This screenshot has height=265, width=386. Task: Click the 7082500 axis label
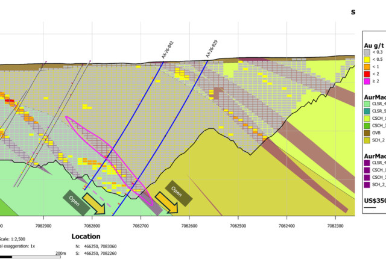[238, 226]
